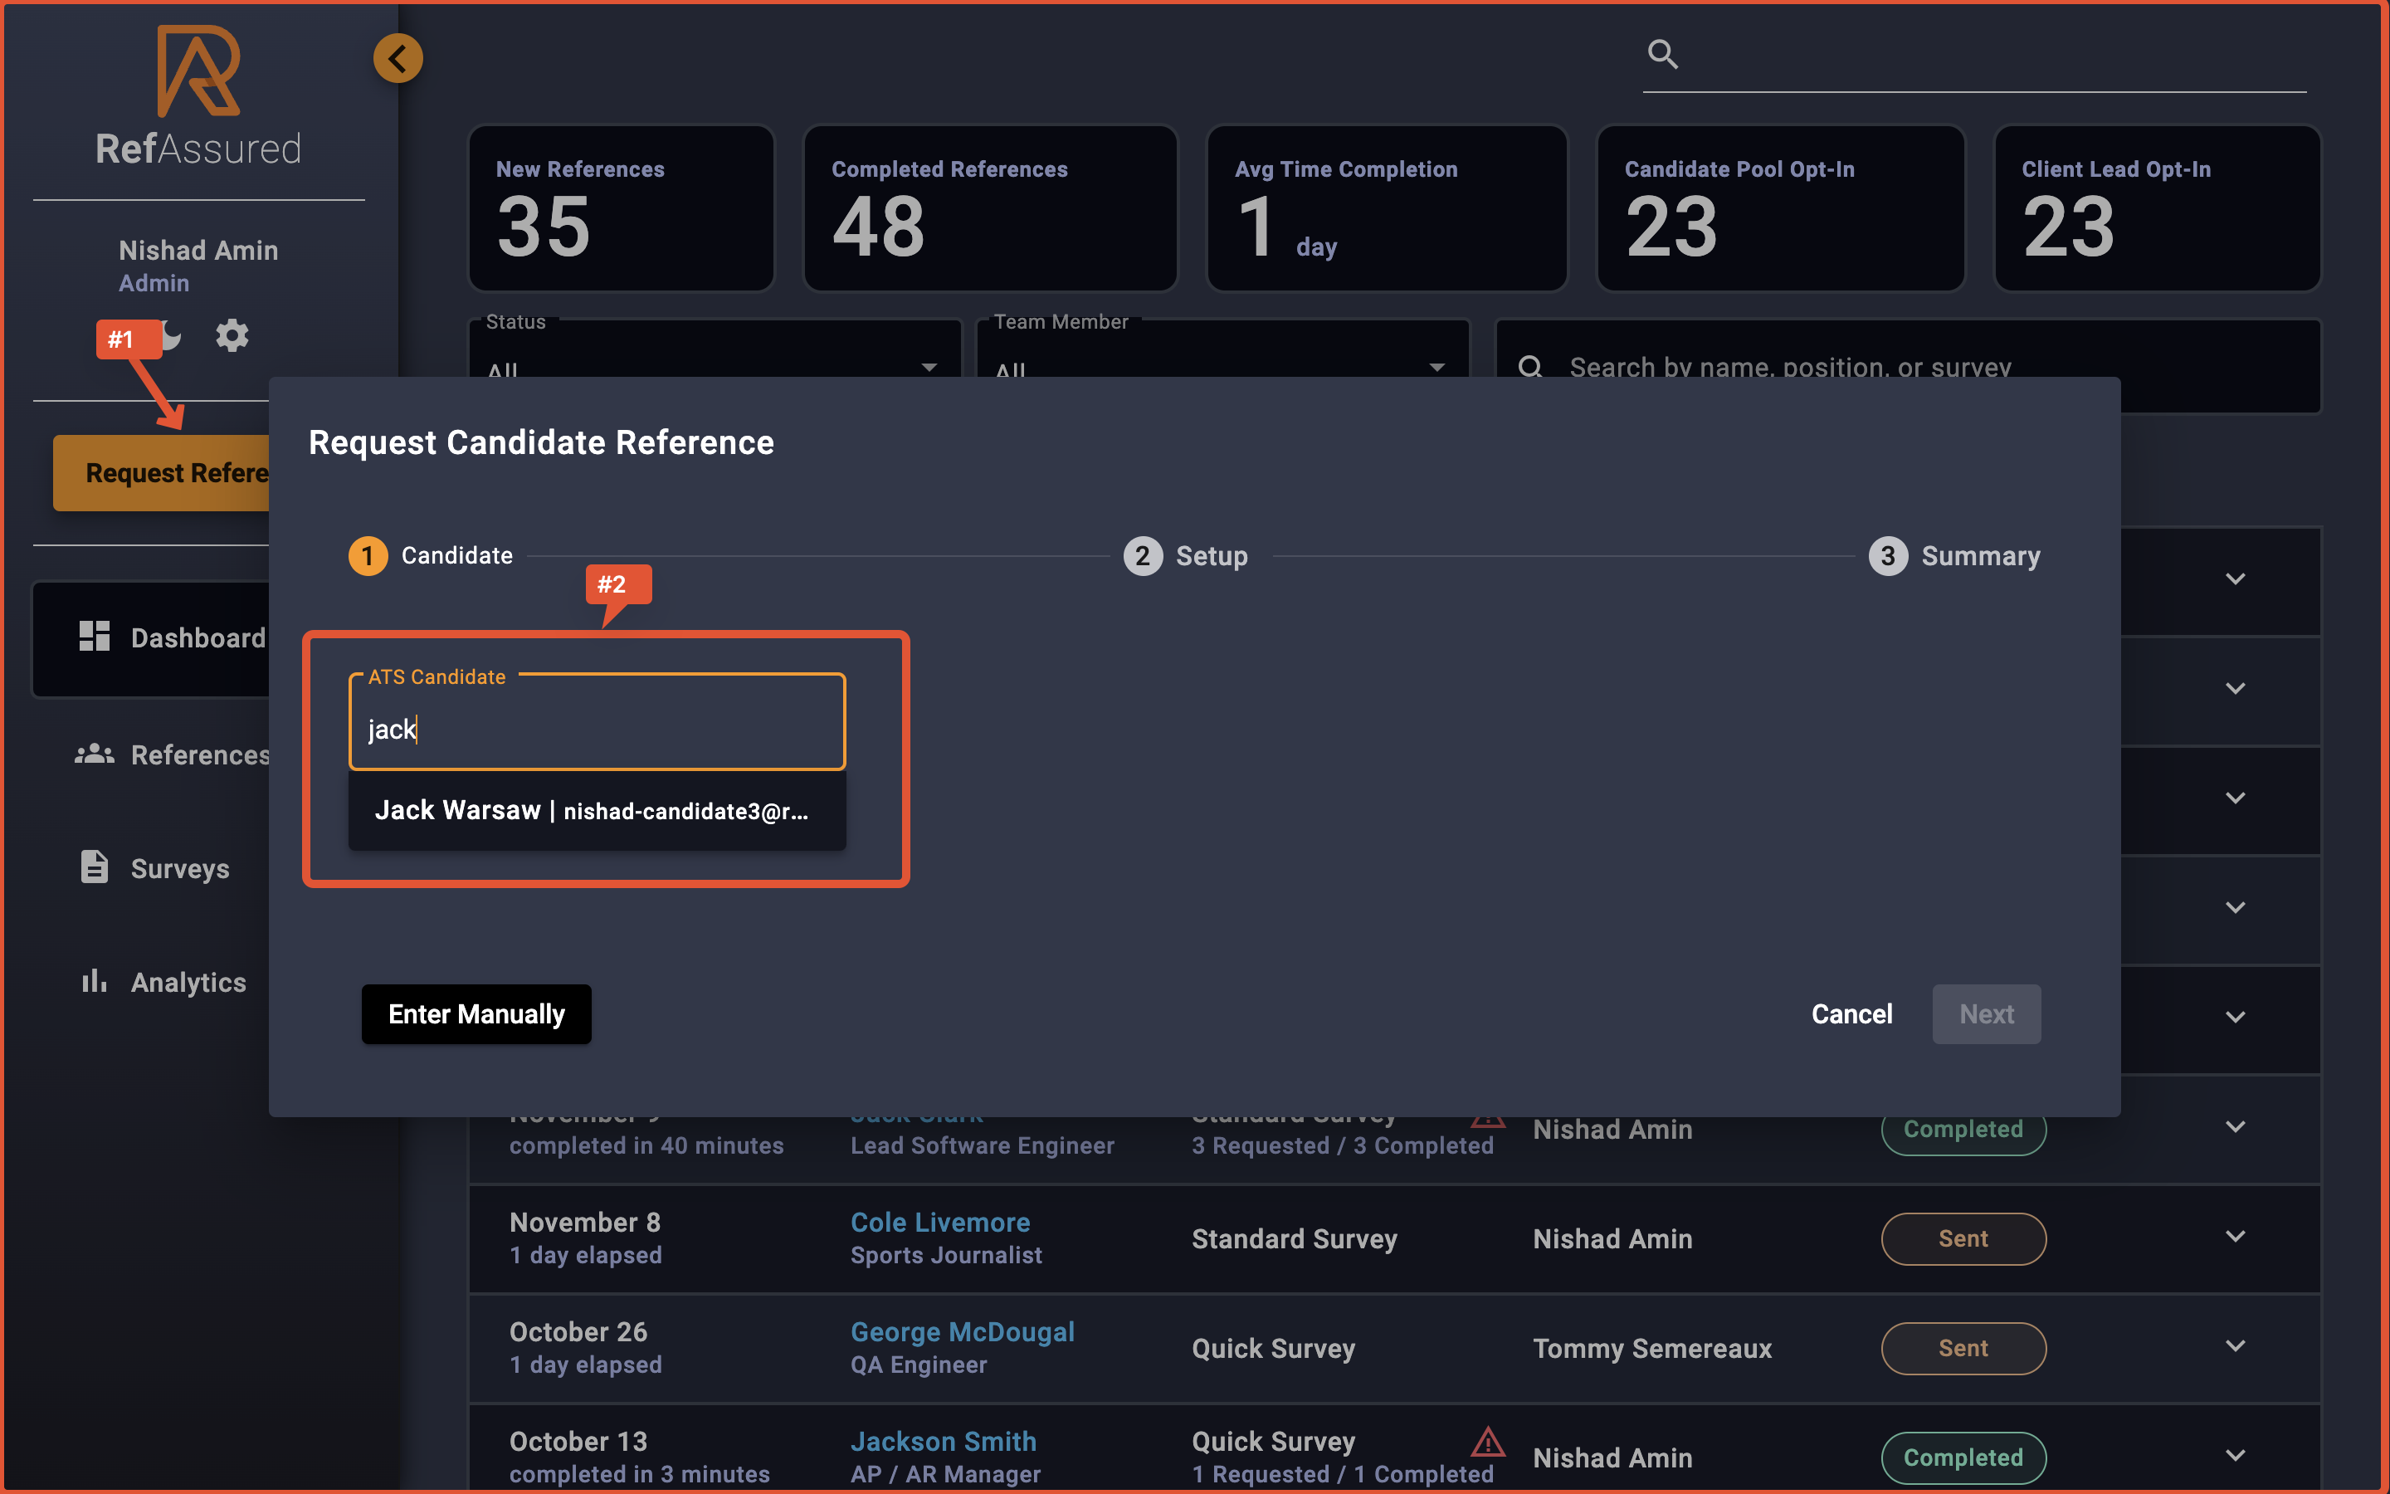Select the Jack Warsaw suggestion

[594, 810]
